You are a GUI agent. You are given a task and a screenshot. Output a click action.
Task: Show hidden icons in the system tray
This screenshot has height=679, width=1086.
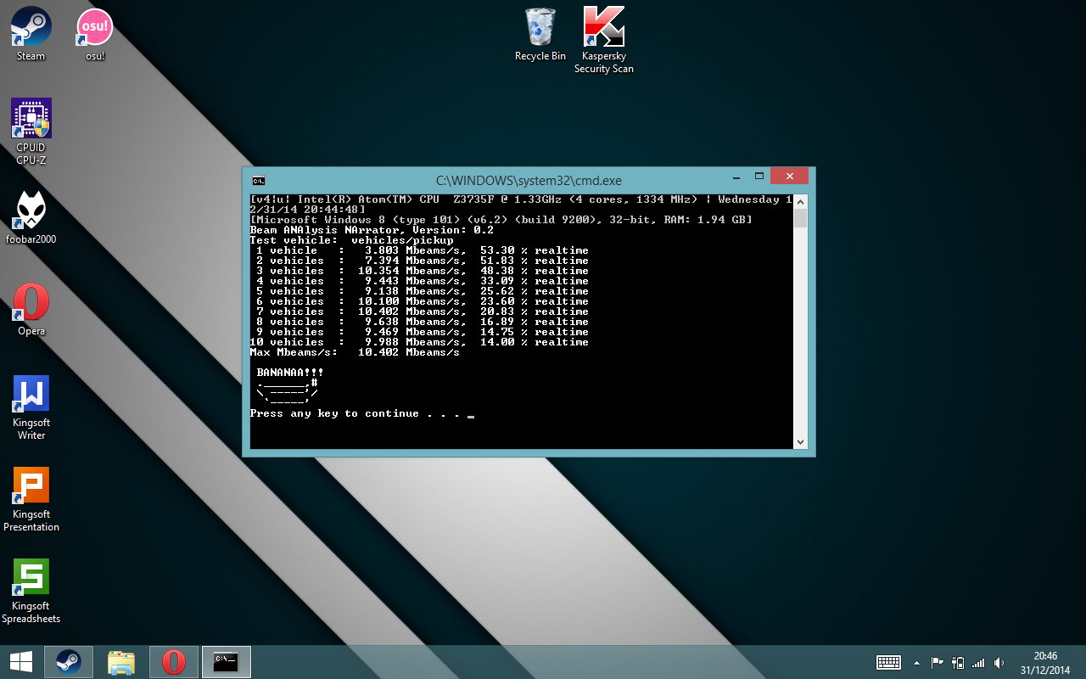[x=916, y=663]
